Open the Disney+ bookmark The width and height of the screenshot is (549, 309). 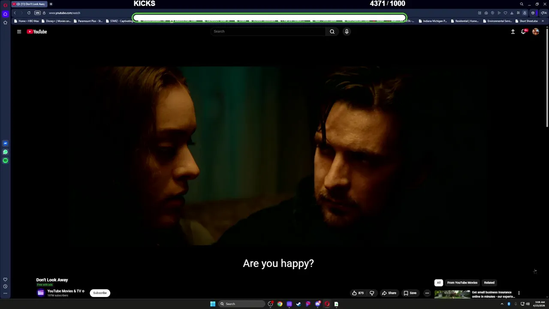tap(56, 21)
